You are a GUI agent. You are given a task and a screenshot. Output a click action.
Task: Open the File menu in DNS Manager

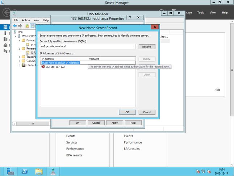coord(16,20)
